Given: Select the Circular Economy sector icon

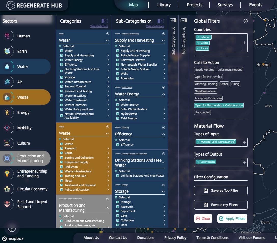Looking at the screenshot, I should point(7,189).
